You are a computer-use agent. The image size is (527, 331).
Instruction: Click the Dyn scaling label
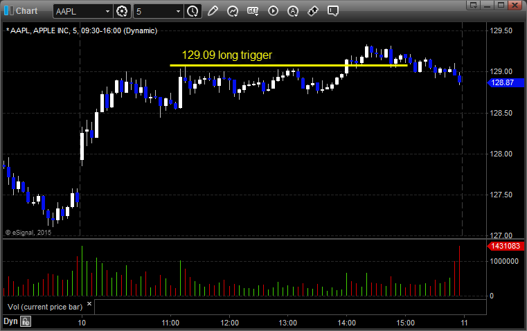(10, 321)
